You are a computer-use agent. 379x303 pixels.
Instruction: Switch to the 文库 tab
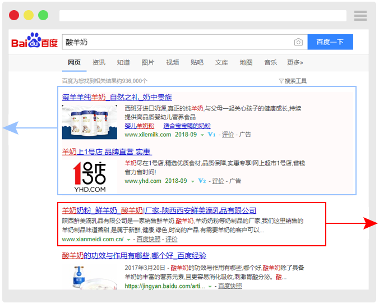point(221,63)
